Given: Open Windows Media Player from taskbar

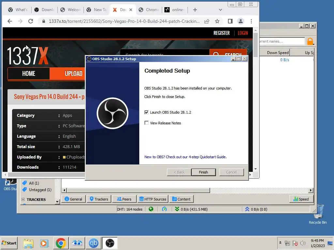Looking at the screenshot, I should point(44,243).
